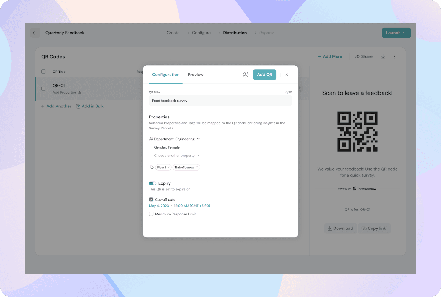This screenshot has width=441, height=297.
Task: Open the Choose another property dropdown
Action: coord(177,156)
